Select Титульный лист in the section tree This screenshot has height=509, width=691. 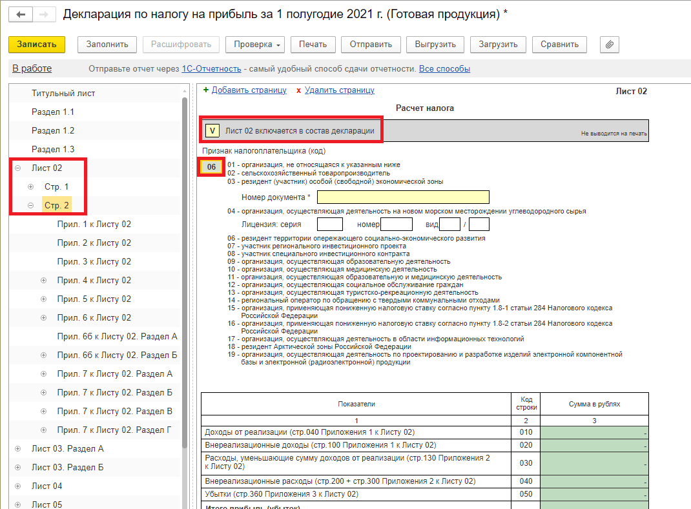63,94
